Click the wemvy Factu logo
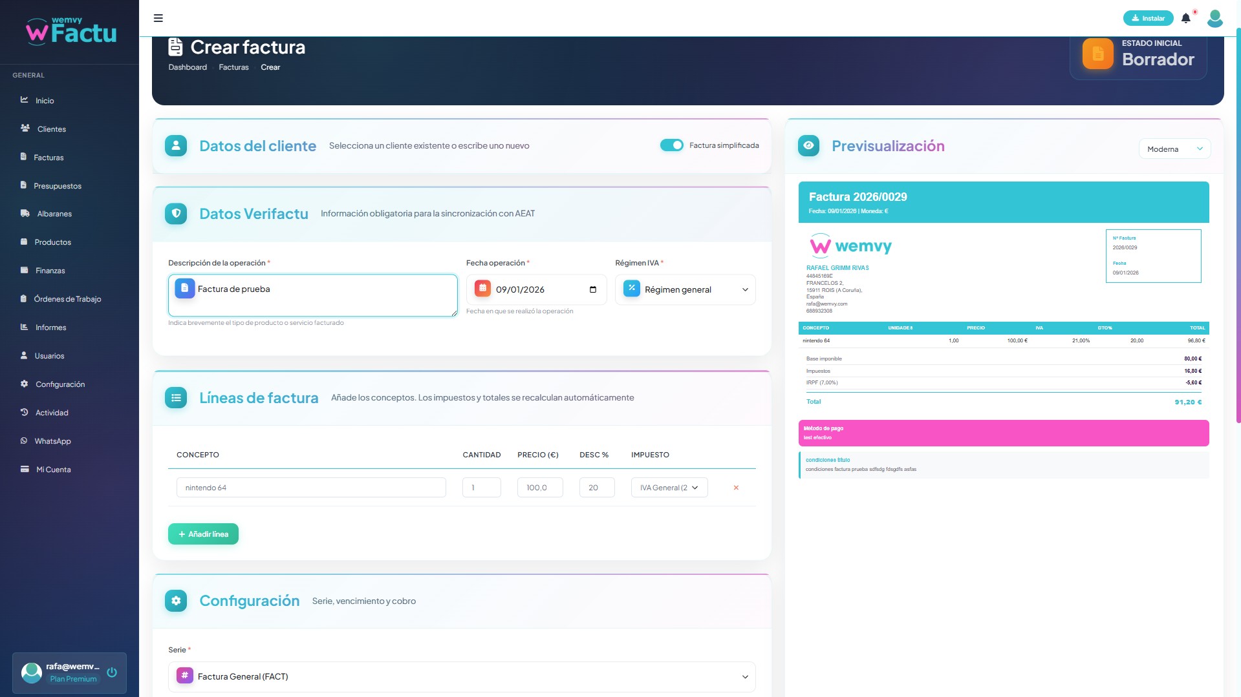This screenshot has height=697, width=1241. 70,30
